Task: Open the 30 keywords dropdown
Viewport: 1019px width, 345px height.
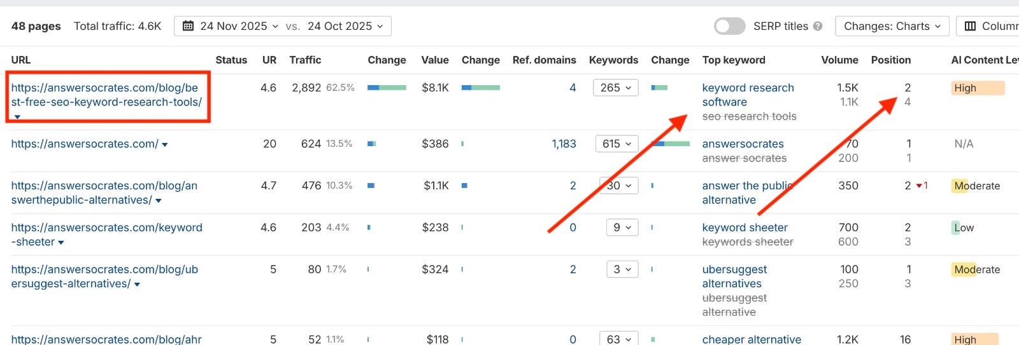Action: 619,186
